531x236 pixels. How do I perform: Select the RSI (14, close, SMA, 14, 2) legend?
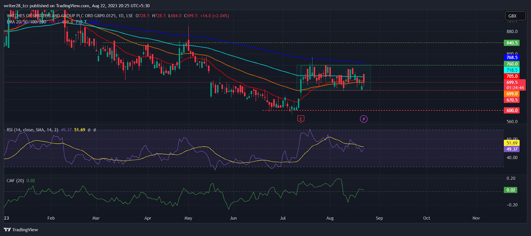point(33,130)
